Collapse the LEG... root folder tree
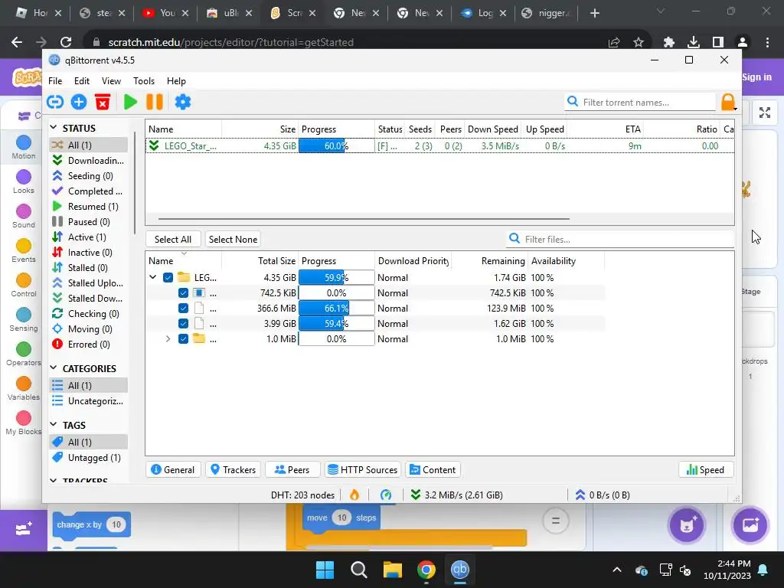784x588 pixels. 153,277
